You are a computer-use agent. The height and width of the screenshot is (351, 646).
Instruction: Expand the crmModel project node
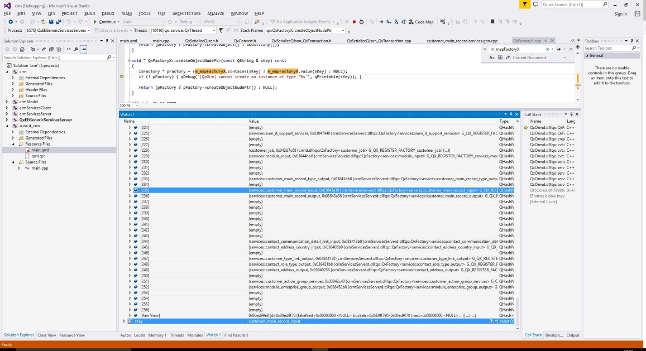(x=7, y=102)
